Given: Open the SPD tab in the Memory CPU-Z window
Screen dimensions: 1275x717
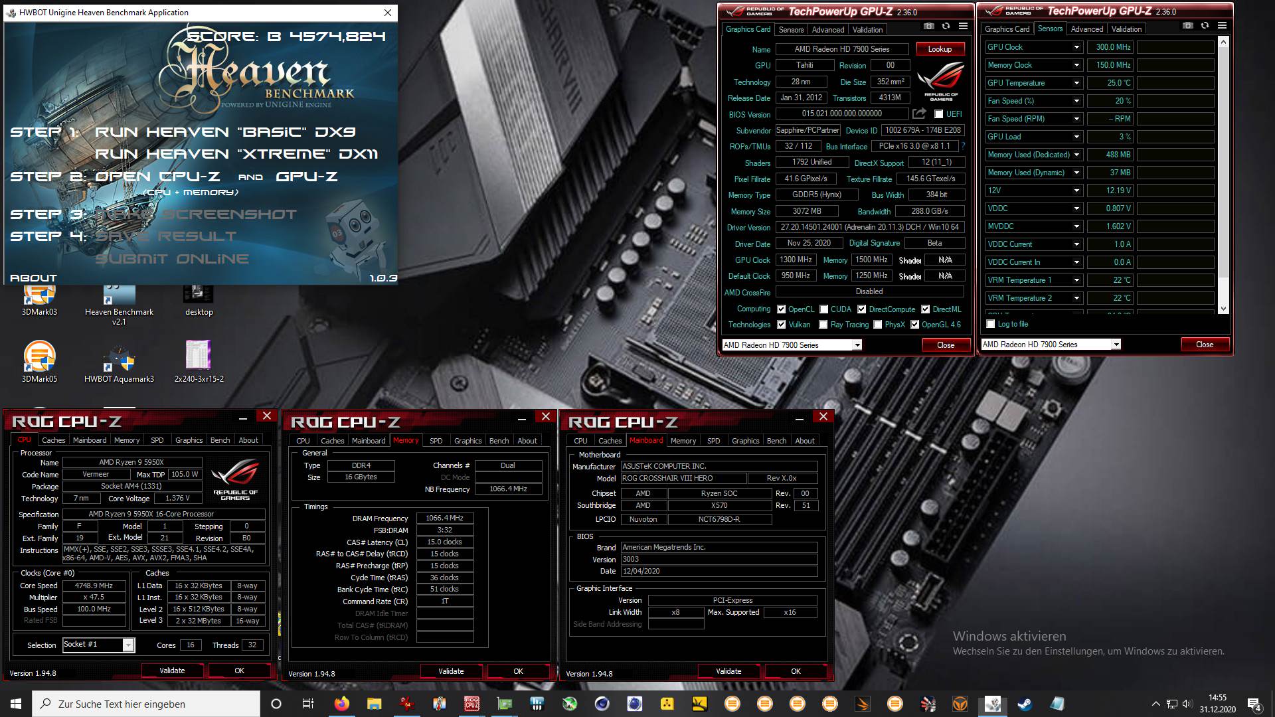Looking at the screenshot, I should (436, 441).
